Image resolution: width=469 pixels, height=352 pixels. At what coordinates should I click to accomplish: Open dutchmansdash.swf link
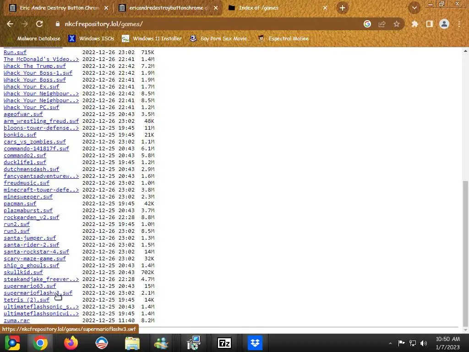[x=32, y=170]
